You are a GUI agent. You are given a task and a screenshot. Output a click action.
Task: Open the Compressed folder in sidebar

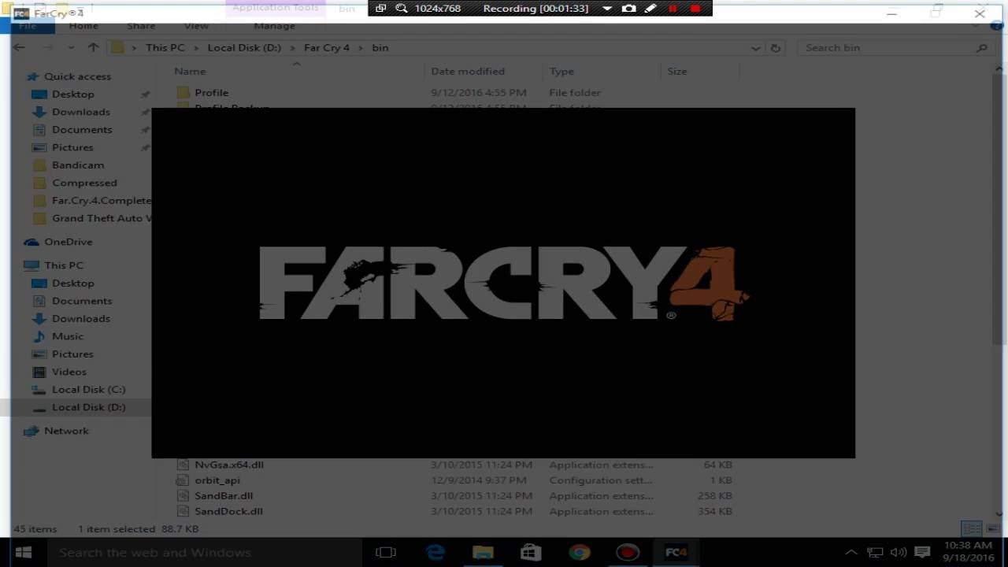(83, 183)
